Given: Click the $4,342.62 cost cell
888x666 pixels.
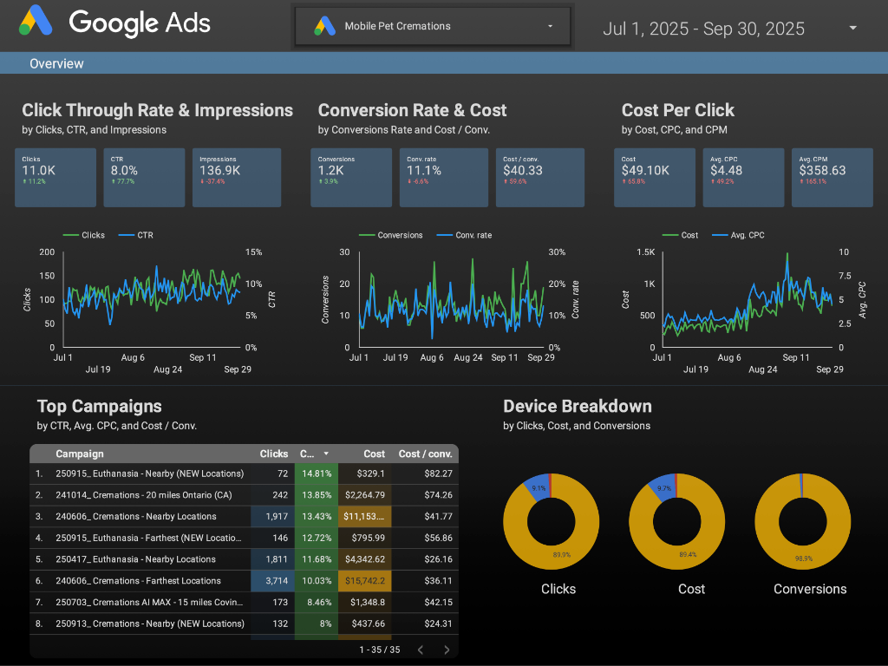Looking at the screenshot, I should [x=365, y=559].
